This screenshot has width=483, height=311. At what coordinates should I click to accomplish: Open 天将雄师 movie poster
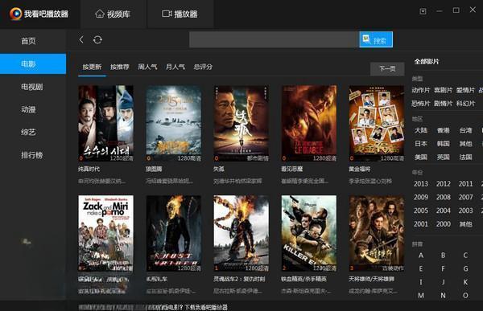[377, 233]
